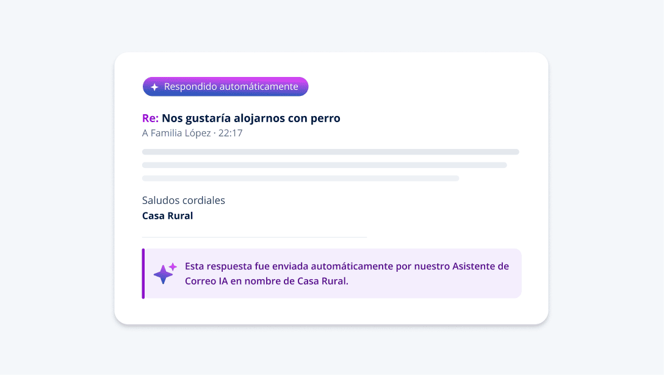Screen dimensions: 664x375
Task: Click "Correo IA" in the notice's second line
Action: (206, 281)
